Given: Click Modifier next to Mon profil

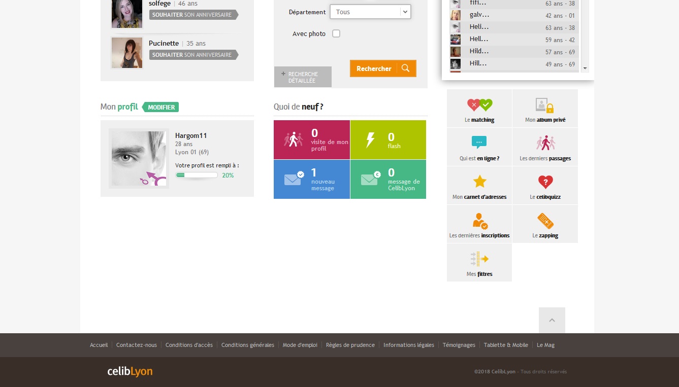Looking at the screenshot, I should (x=161, y=107).
